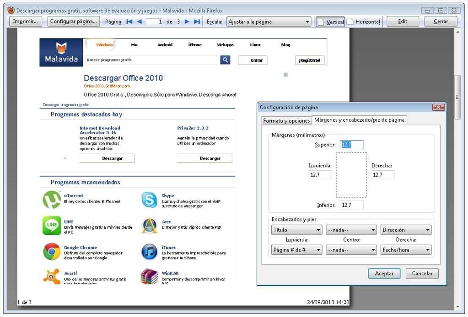Click the uTorrent program link
This screenshot has width=468, height=317.
[73, 195]
